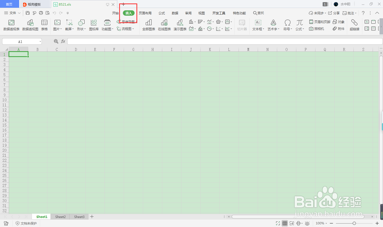Click the save icon in quick toolbar
383x227 pixels.
click(x=28, y=13)
